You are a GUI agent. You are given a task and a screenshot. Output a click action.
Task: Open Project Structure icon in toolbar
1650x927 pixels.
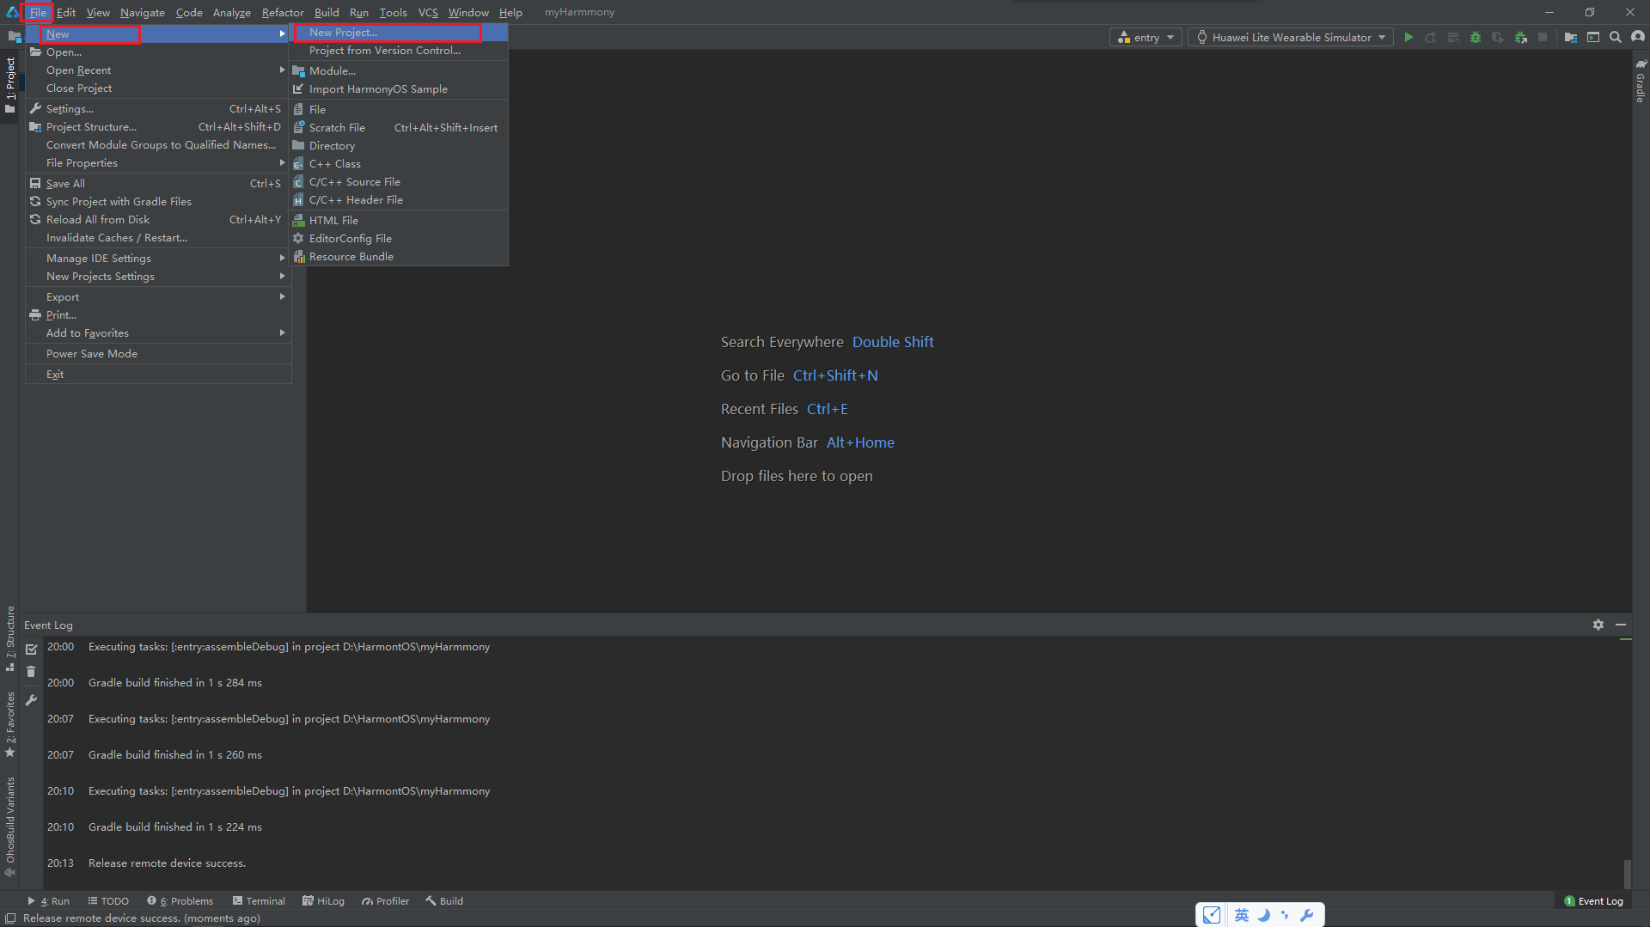[1570, 37]
